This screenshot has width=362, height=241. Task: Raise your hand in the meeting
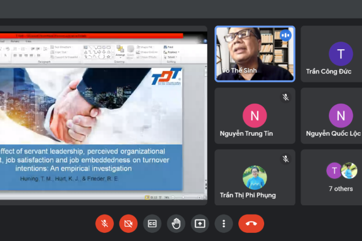[176, 223]
